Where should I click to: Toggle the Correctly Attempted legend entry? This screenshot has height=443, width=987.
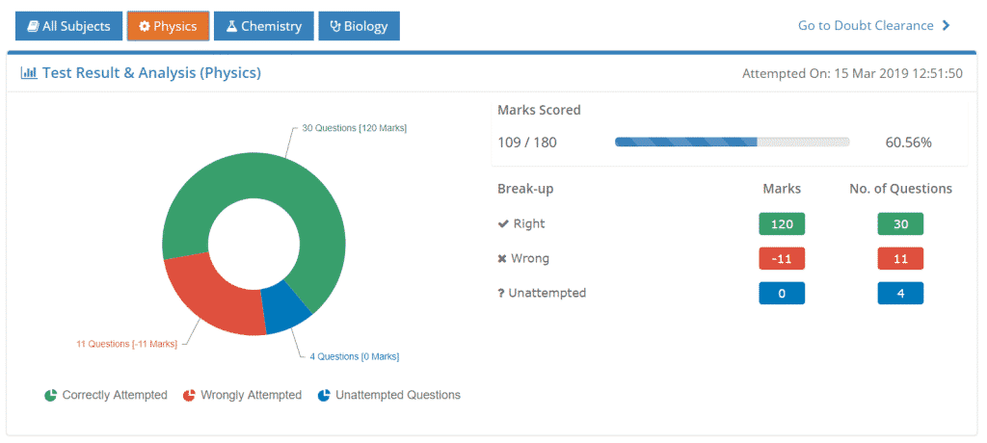tap(106, 395)
